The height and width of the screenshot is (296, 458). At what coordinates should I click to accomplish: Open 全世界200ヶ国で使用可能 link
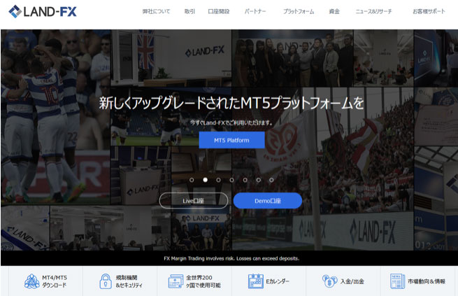point(203,281)
